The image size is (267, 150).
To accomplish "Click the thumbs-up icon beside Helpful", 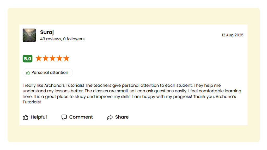I will coord(25,117).
